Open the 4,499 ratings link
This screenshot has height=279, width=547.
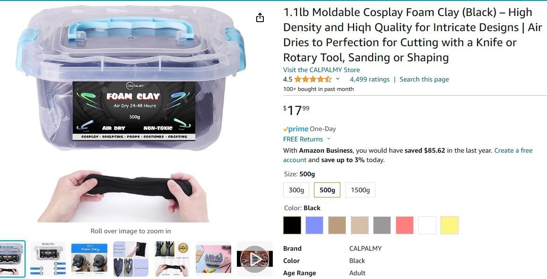pyautogui.click(x=369, y=79)
